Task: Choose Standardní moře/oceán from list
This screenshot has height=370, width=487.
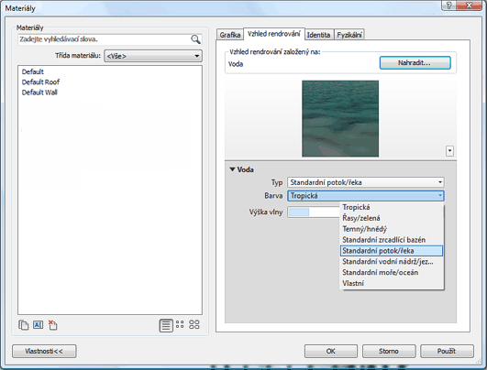Action: (x=381, y=272)
